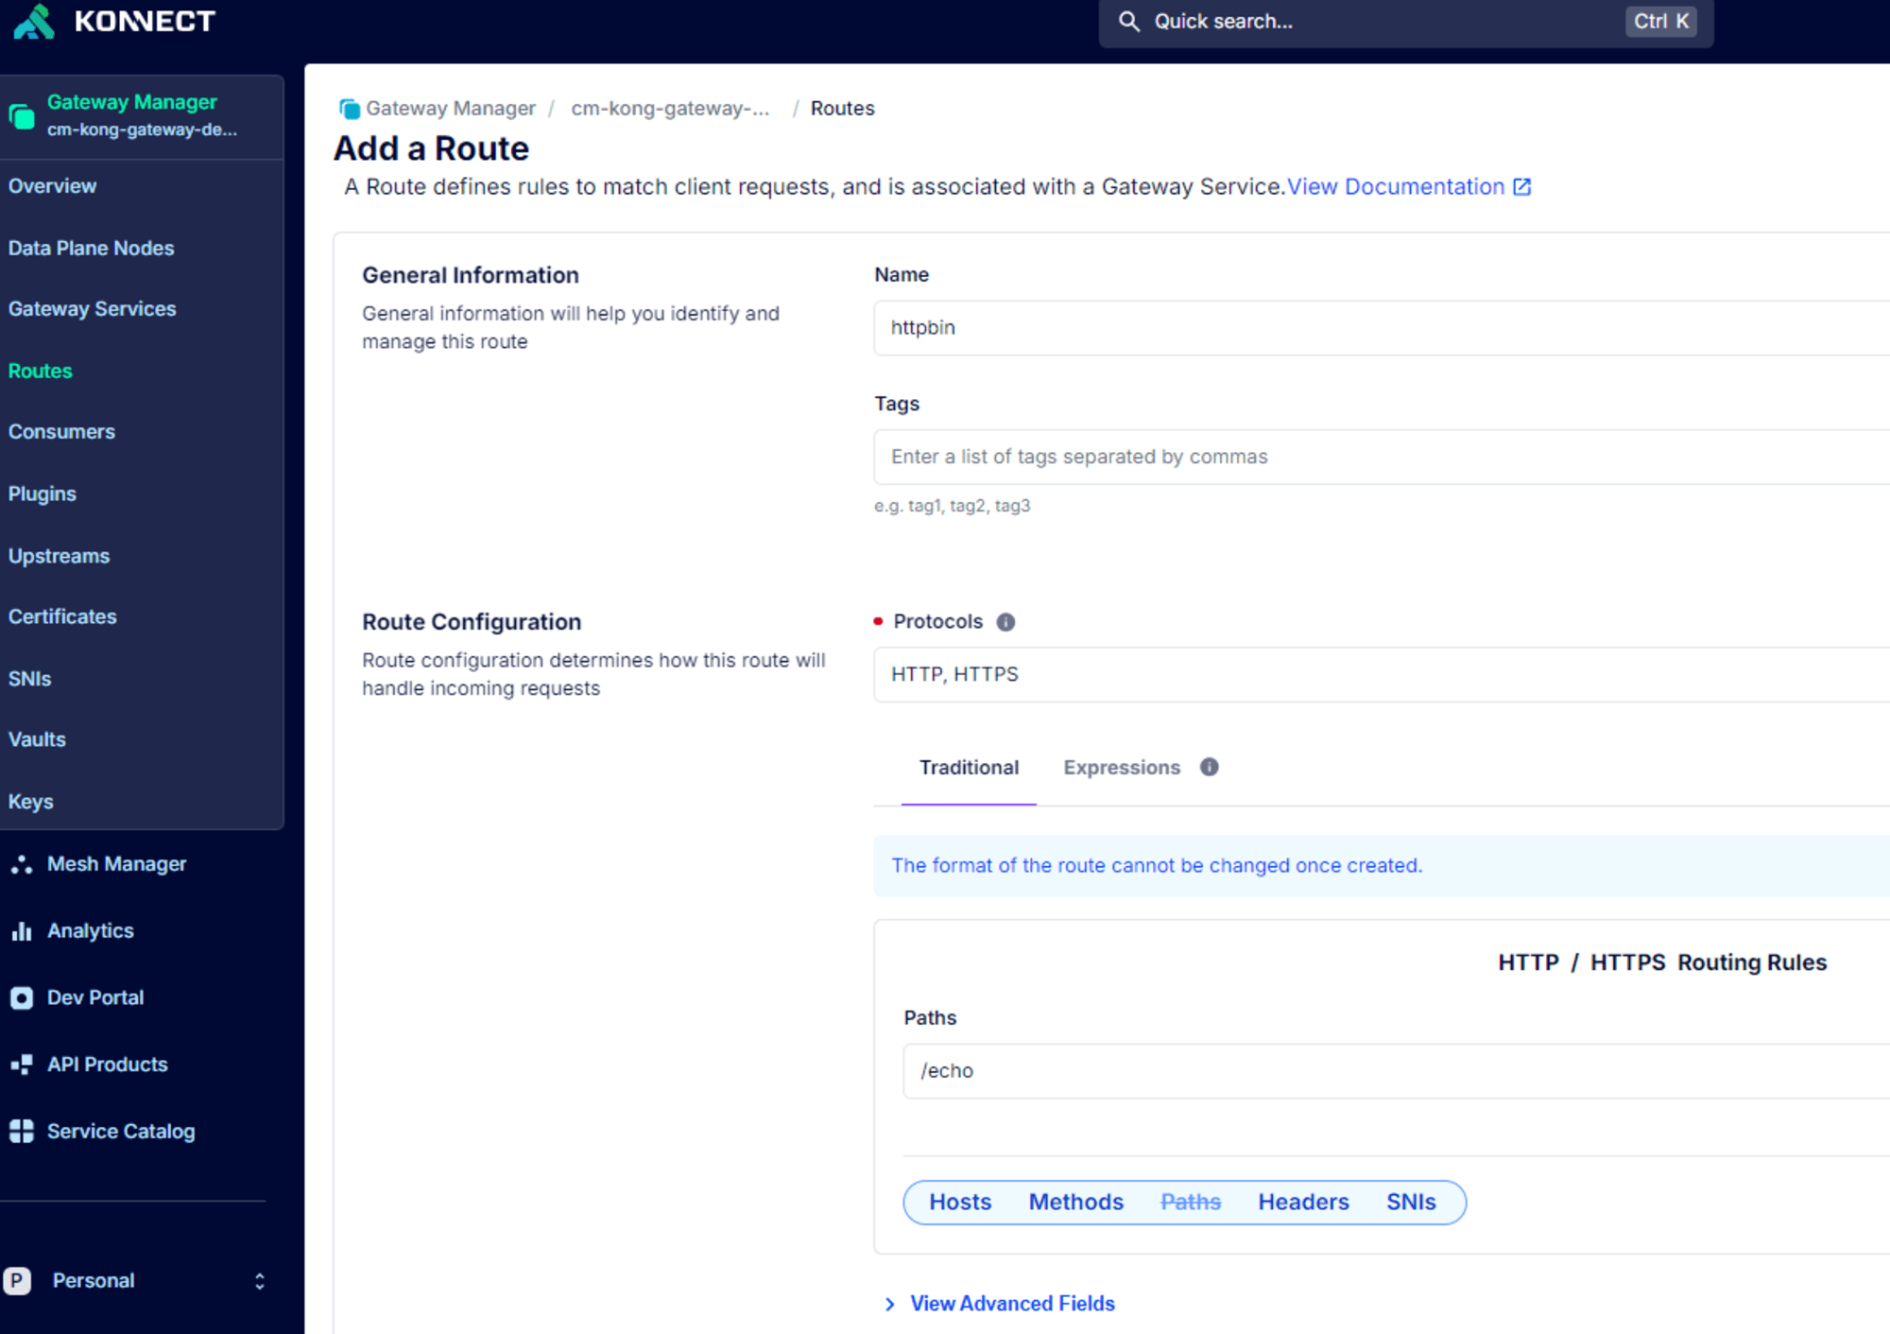Click the Routes icon in left navigation
The height and width of the screenshot is (1334, 1890).
point(41,370)
